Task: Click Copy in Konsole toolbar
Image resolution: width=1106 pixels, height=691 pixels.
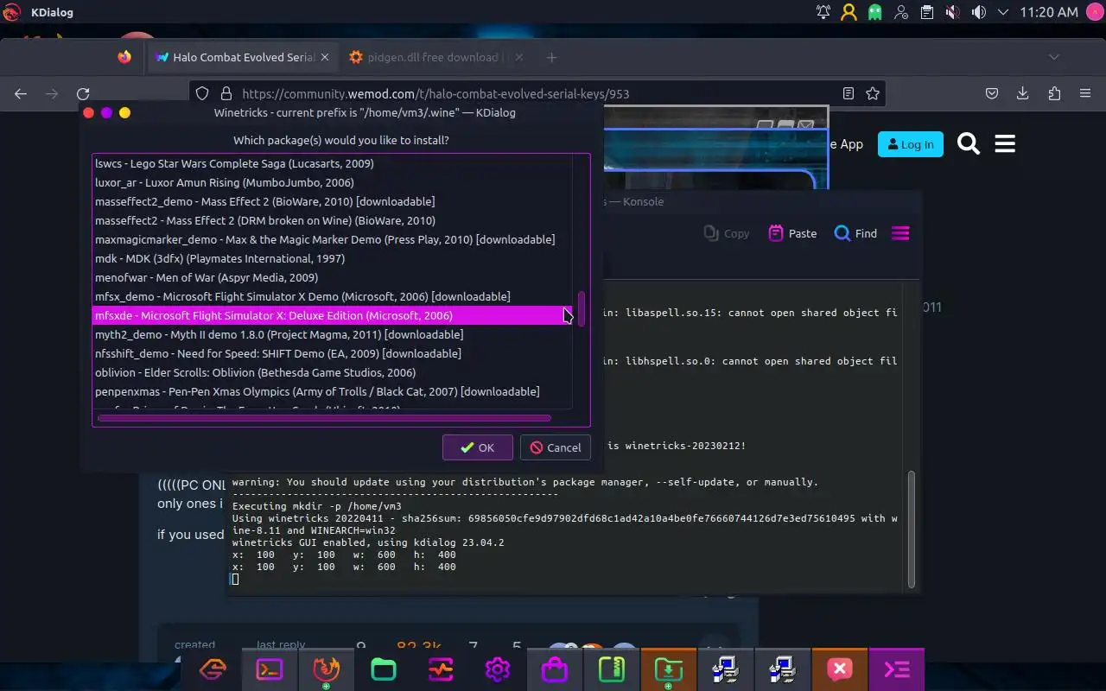Action: [727, 233]
